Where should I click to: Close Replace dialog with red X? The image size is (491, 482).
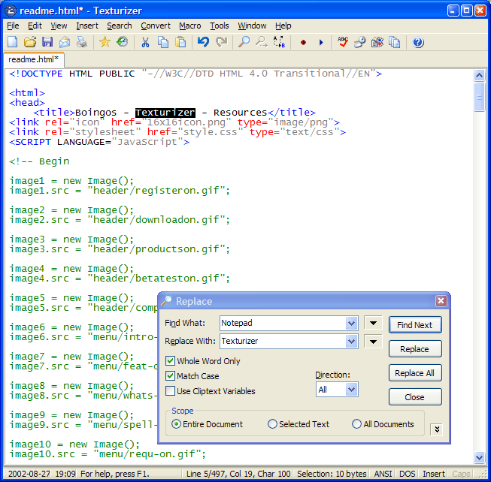coord(441,301)
